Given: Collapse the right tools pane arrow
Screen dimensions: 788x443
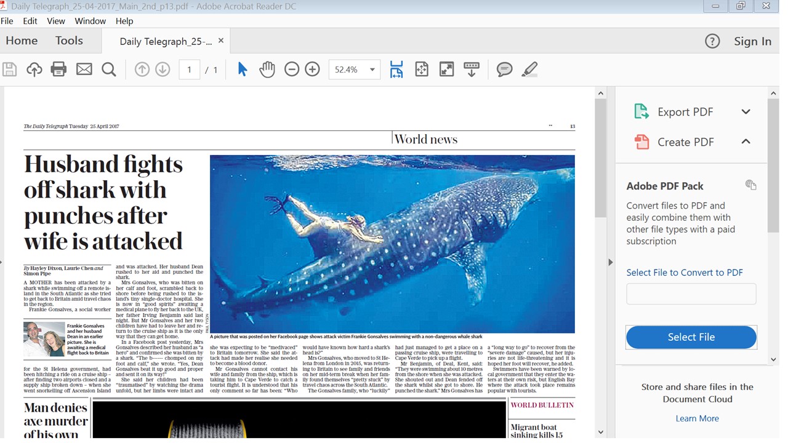Looking at the screenshot, I should tap(610, 262).
